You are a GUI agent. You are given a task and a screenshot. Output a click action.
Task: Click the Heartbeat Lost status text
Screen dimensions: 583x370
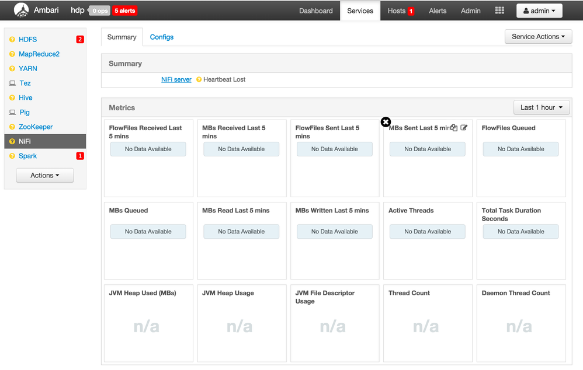[x=224, y=79]
